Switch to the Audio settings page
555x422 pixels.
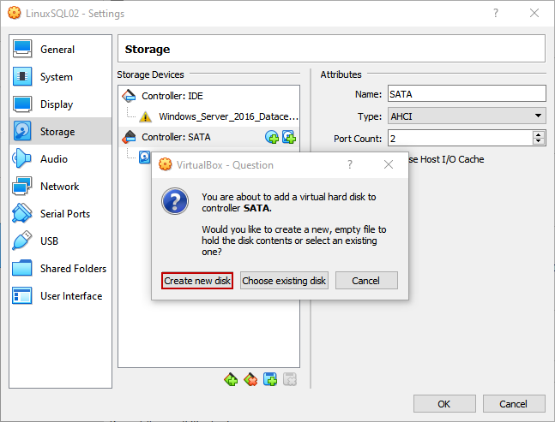[53, 159]
